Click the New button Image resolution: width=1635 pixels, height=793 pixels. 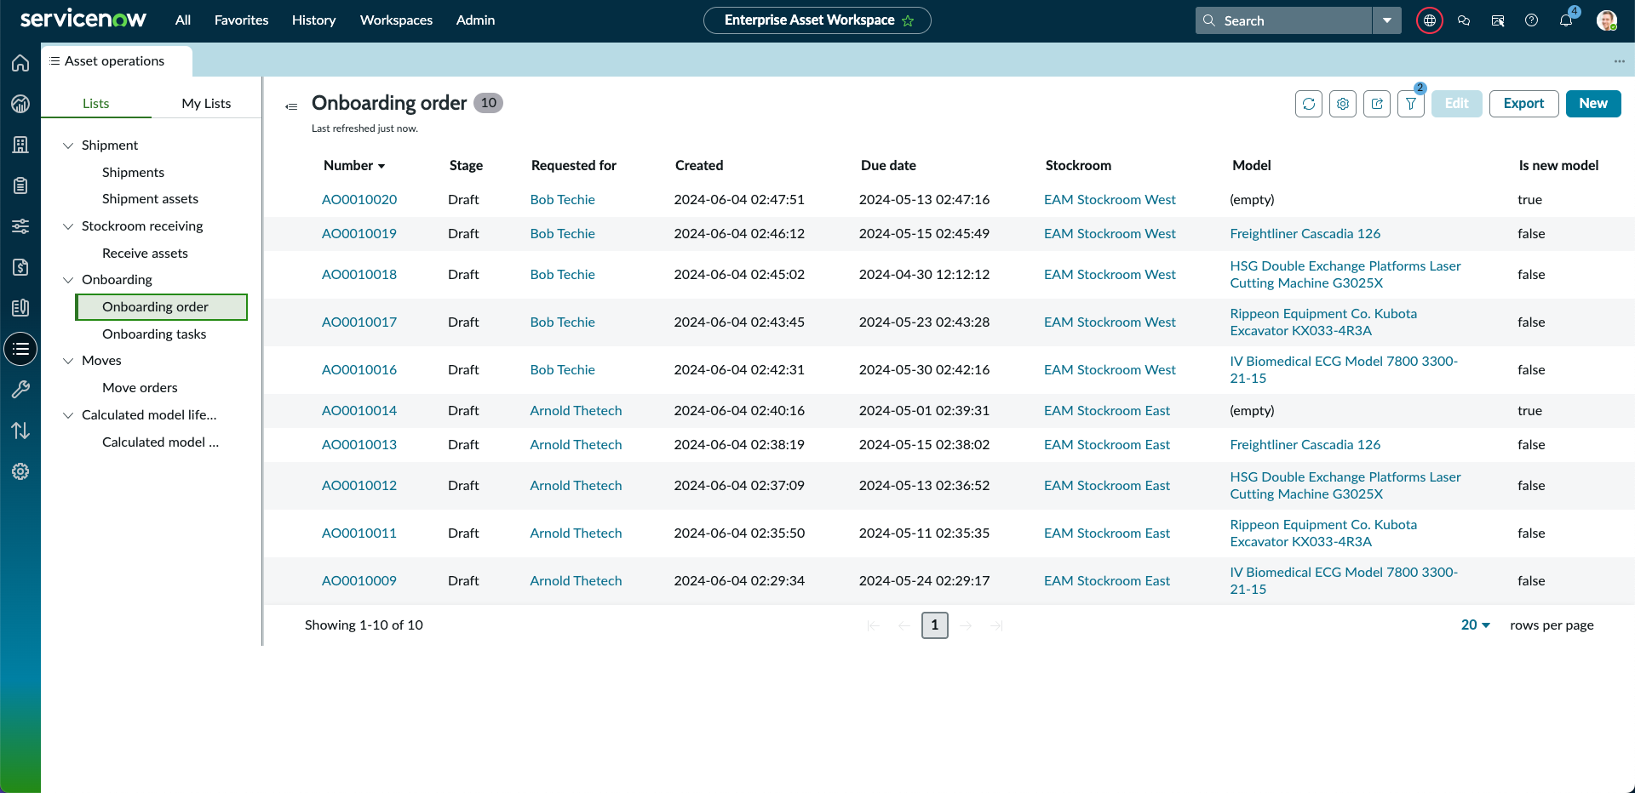click(x=1593, y=104)
